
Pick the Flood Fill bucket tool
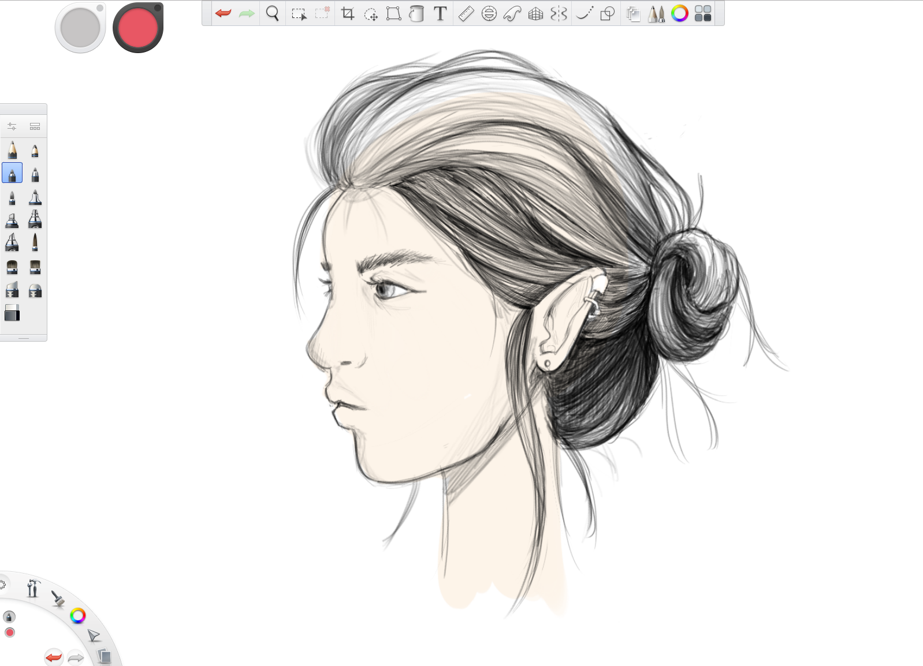pyautogui.click(x=416, y=13)
